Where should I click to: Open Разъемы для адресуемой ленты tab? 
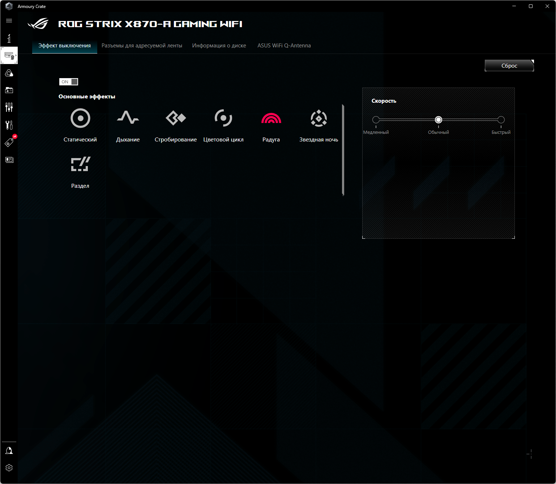142,46
